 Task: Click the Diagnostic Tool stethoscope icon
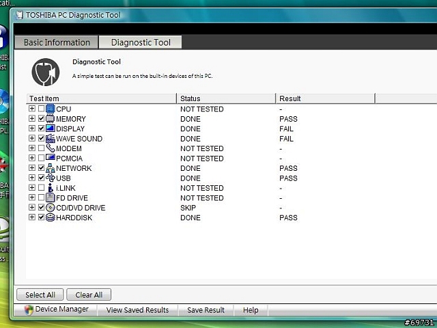(46, 72)
